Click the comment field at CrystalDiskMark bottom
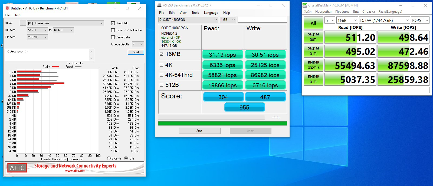 (367, 90)
